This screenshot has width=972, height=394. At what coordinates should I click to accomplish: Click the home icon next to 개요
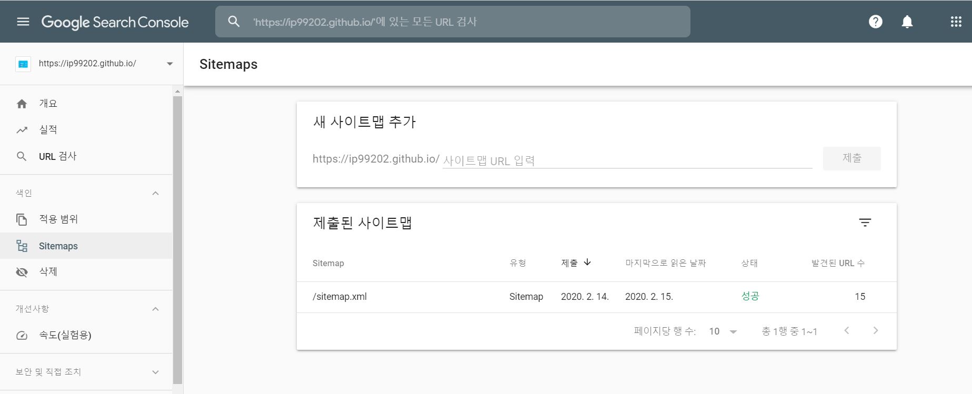coord(22,104)
